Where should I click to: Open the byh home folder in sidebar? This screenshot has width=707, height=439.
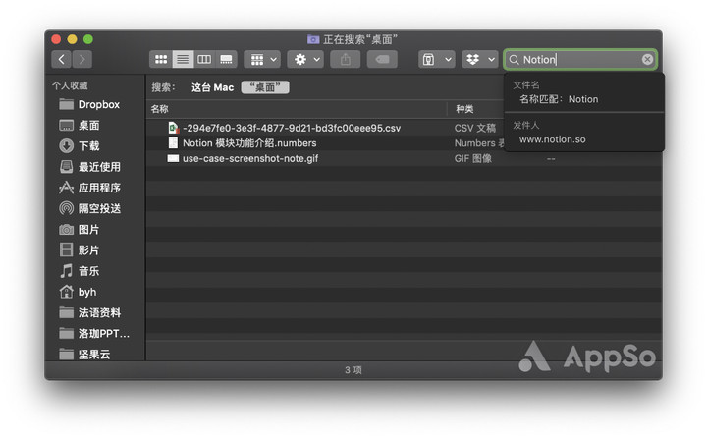tap(78, 292)
